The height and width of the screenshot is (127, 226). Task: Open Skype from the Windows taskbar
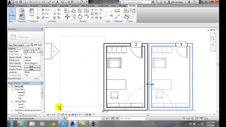tap(63, 124)
